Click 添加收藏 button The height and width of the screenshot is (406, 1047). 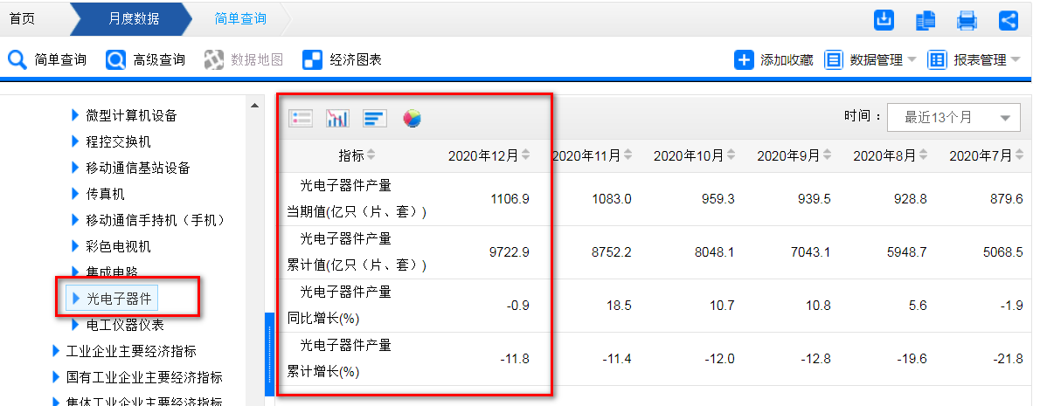pos(773,60)
